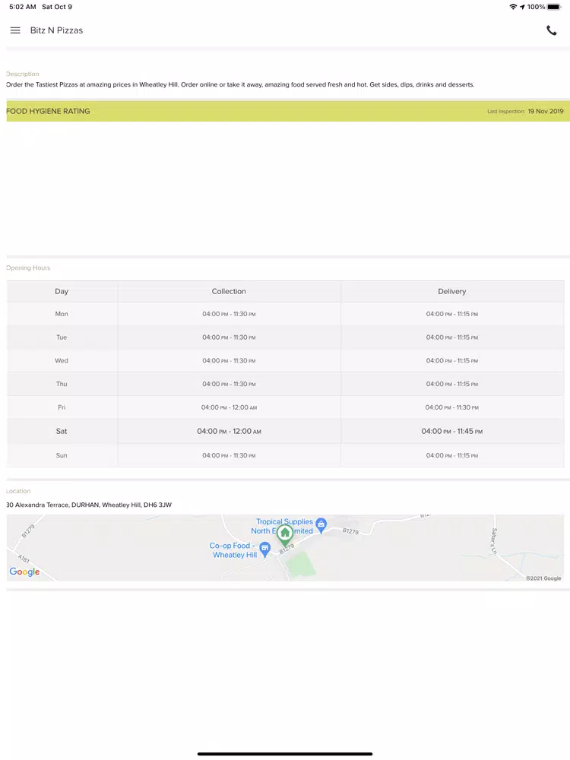Click the Google logo on map
This screenshot has width=570, height=760.
click(x=25, y=572)
